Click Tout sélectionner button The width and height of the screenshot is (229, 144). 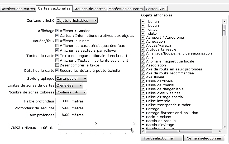(161, 138)
